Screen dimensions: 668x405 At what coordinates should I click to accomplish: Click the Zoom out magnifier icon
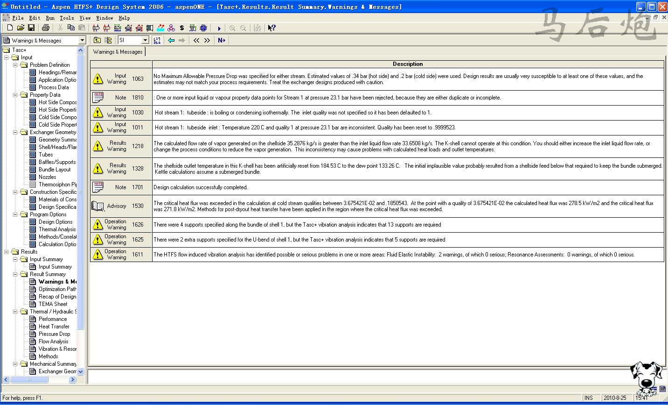click(243, 28)
